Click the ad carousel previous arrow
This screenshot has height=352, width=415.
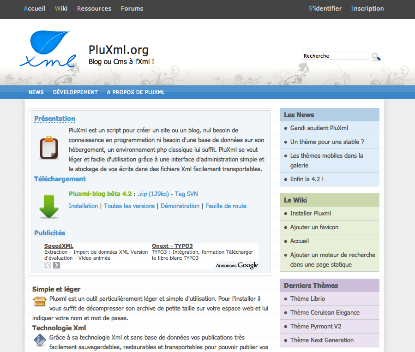coord(48,265)
